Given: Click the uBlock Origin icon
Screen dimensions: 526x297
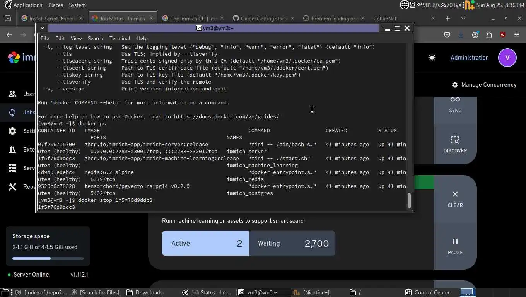Looking at the screenshot, I should coord(503,35).
